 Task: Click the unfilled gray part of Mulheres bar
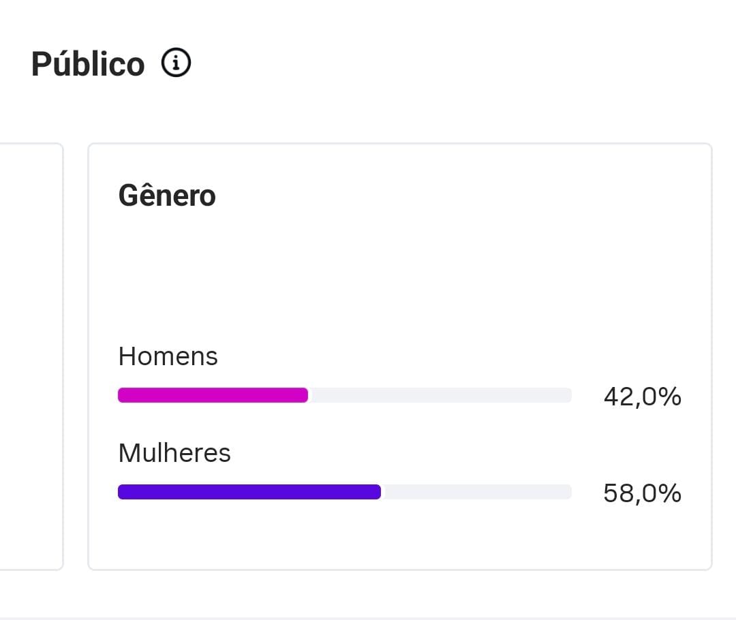coord(477,492)
